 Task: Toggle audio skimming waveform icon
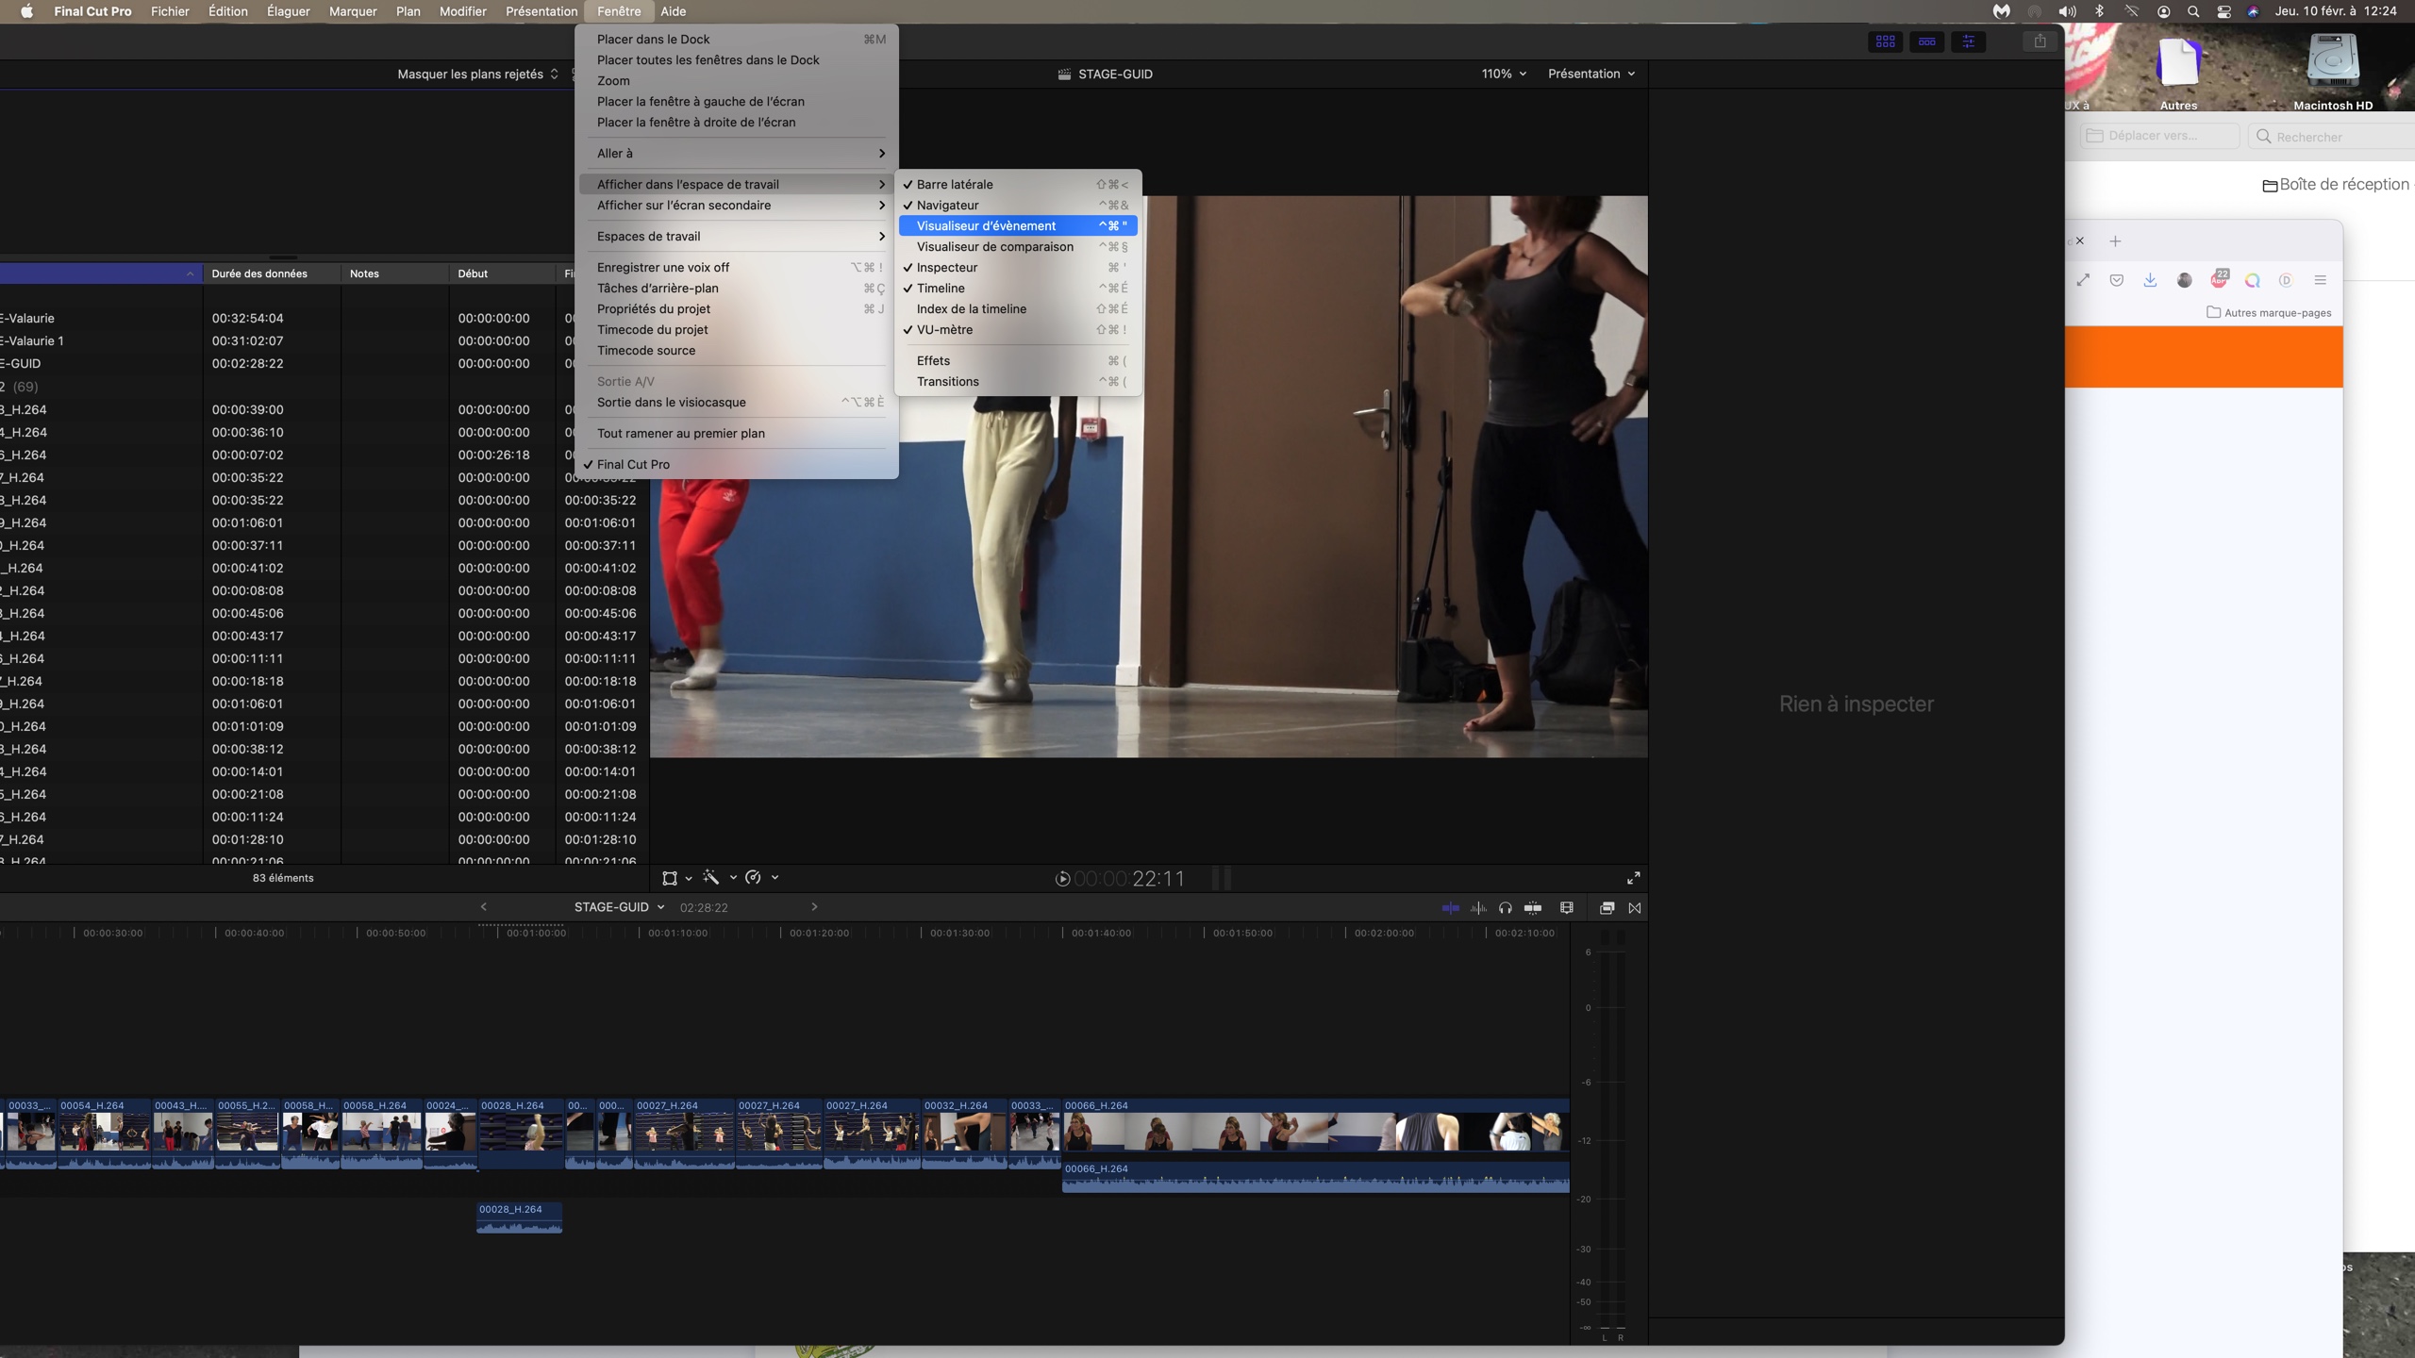[x=1478, y=908]
